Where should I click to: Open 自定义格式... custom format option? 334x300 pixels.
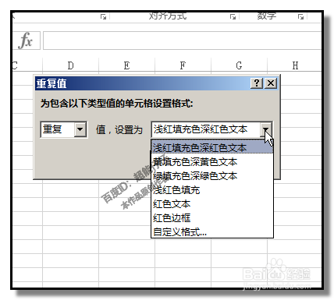pyautogui.click(x=212, y=231)
